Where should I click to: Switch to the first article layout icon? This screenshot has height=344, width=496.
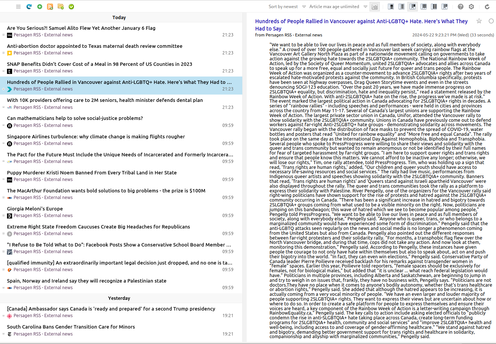pyautogui.click(x=391, y=7)
